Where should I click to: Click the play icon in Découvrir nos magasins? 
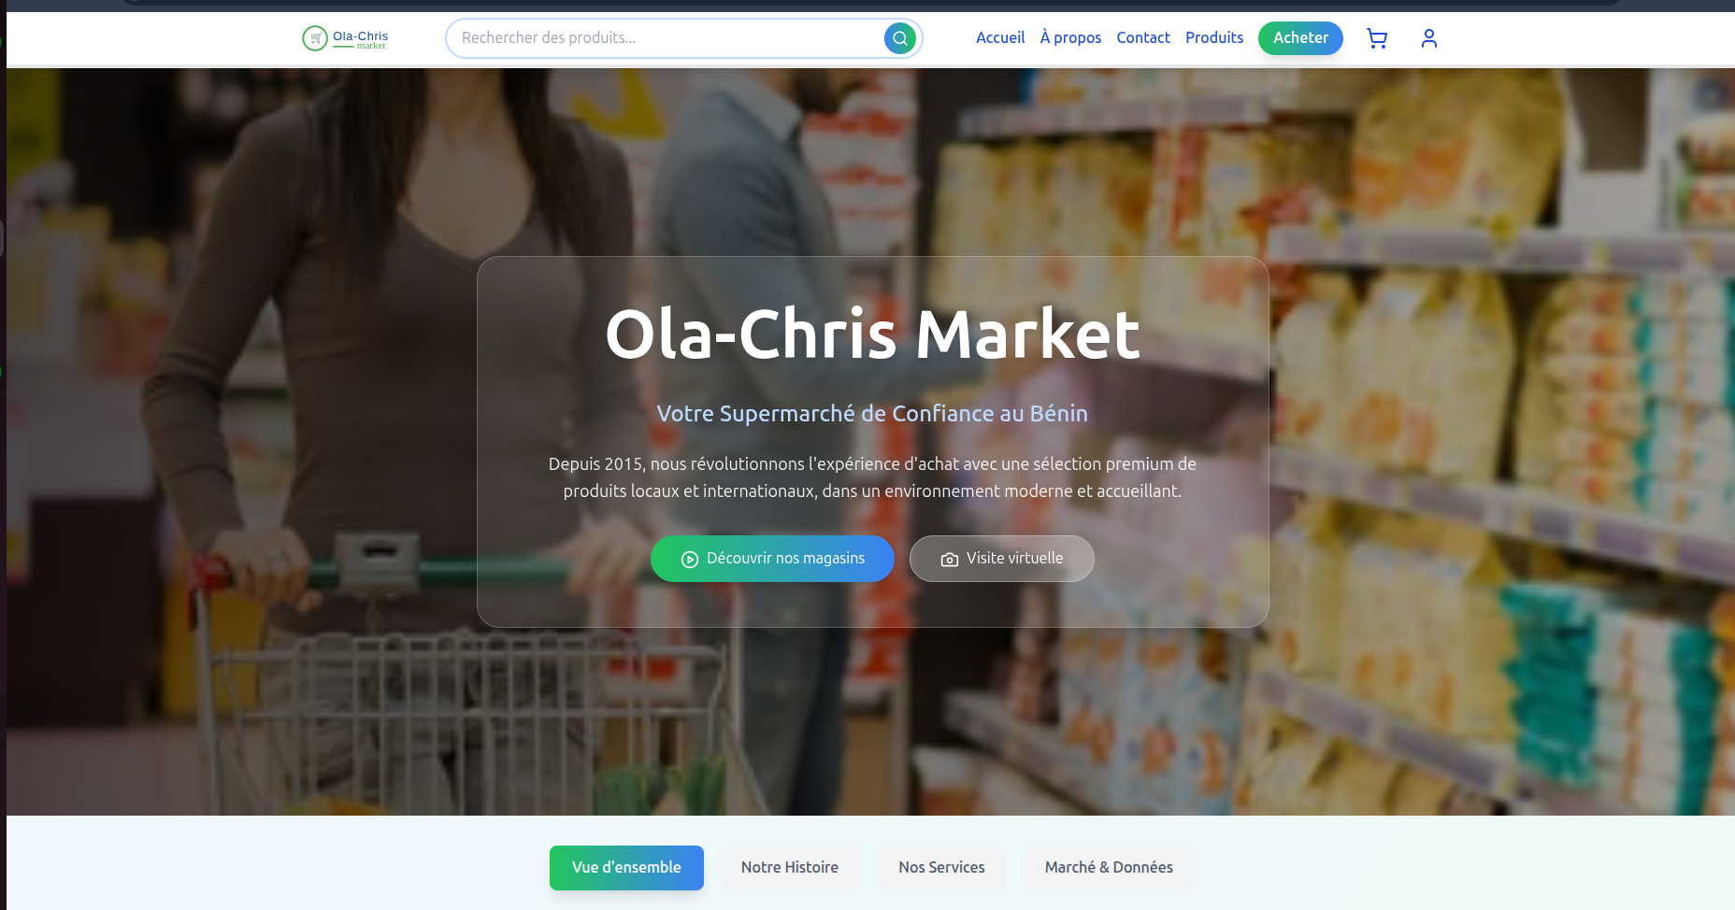pyautogui.click(x=690, y=560)
